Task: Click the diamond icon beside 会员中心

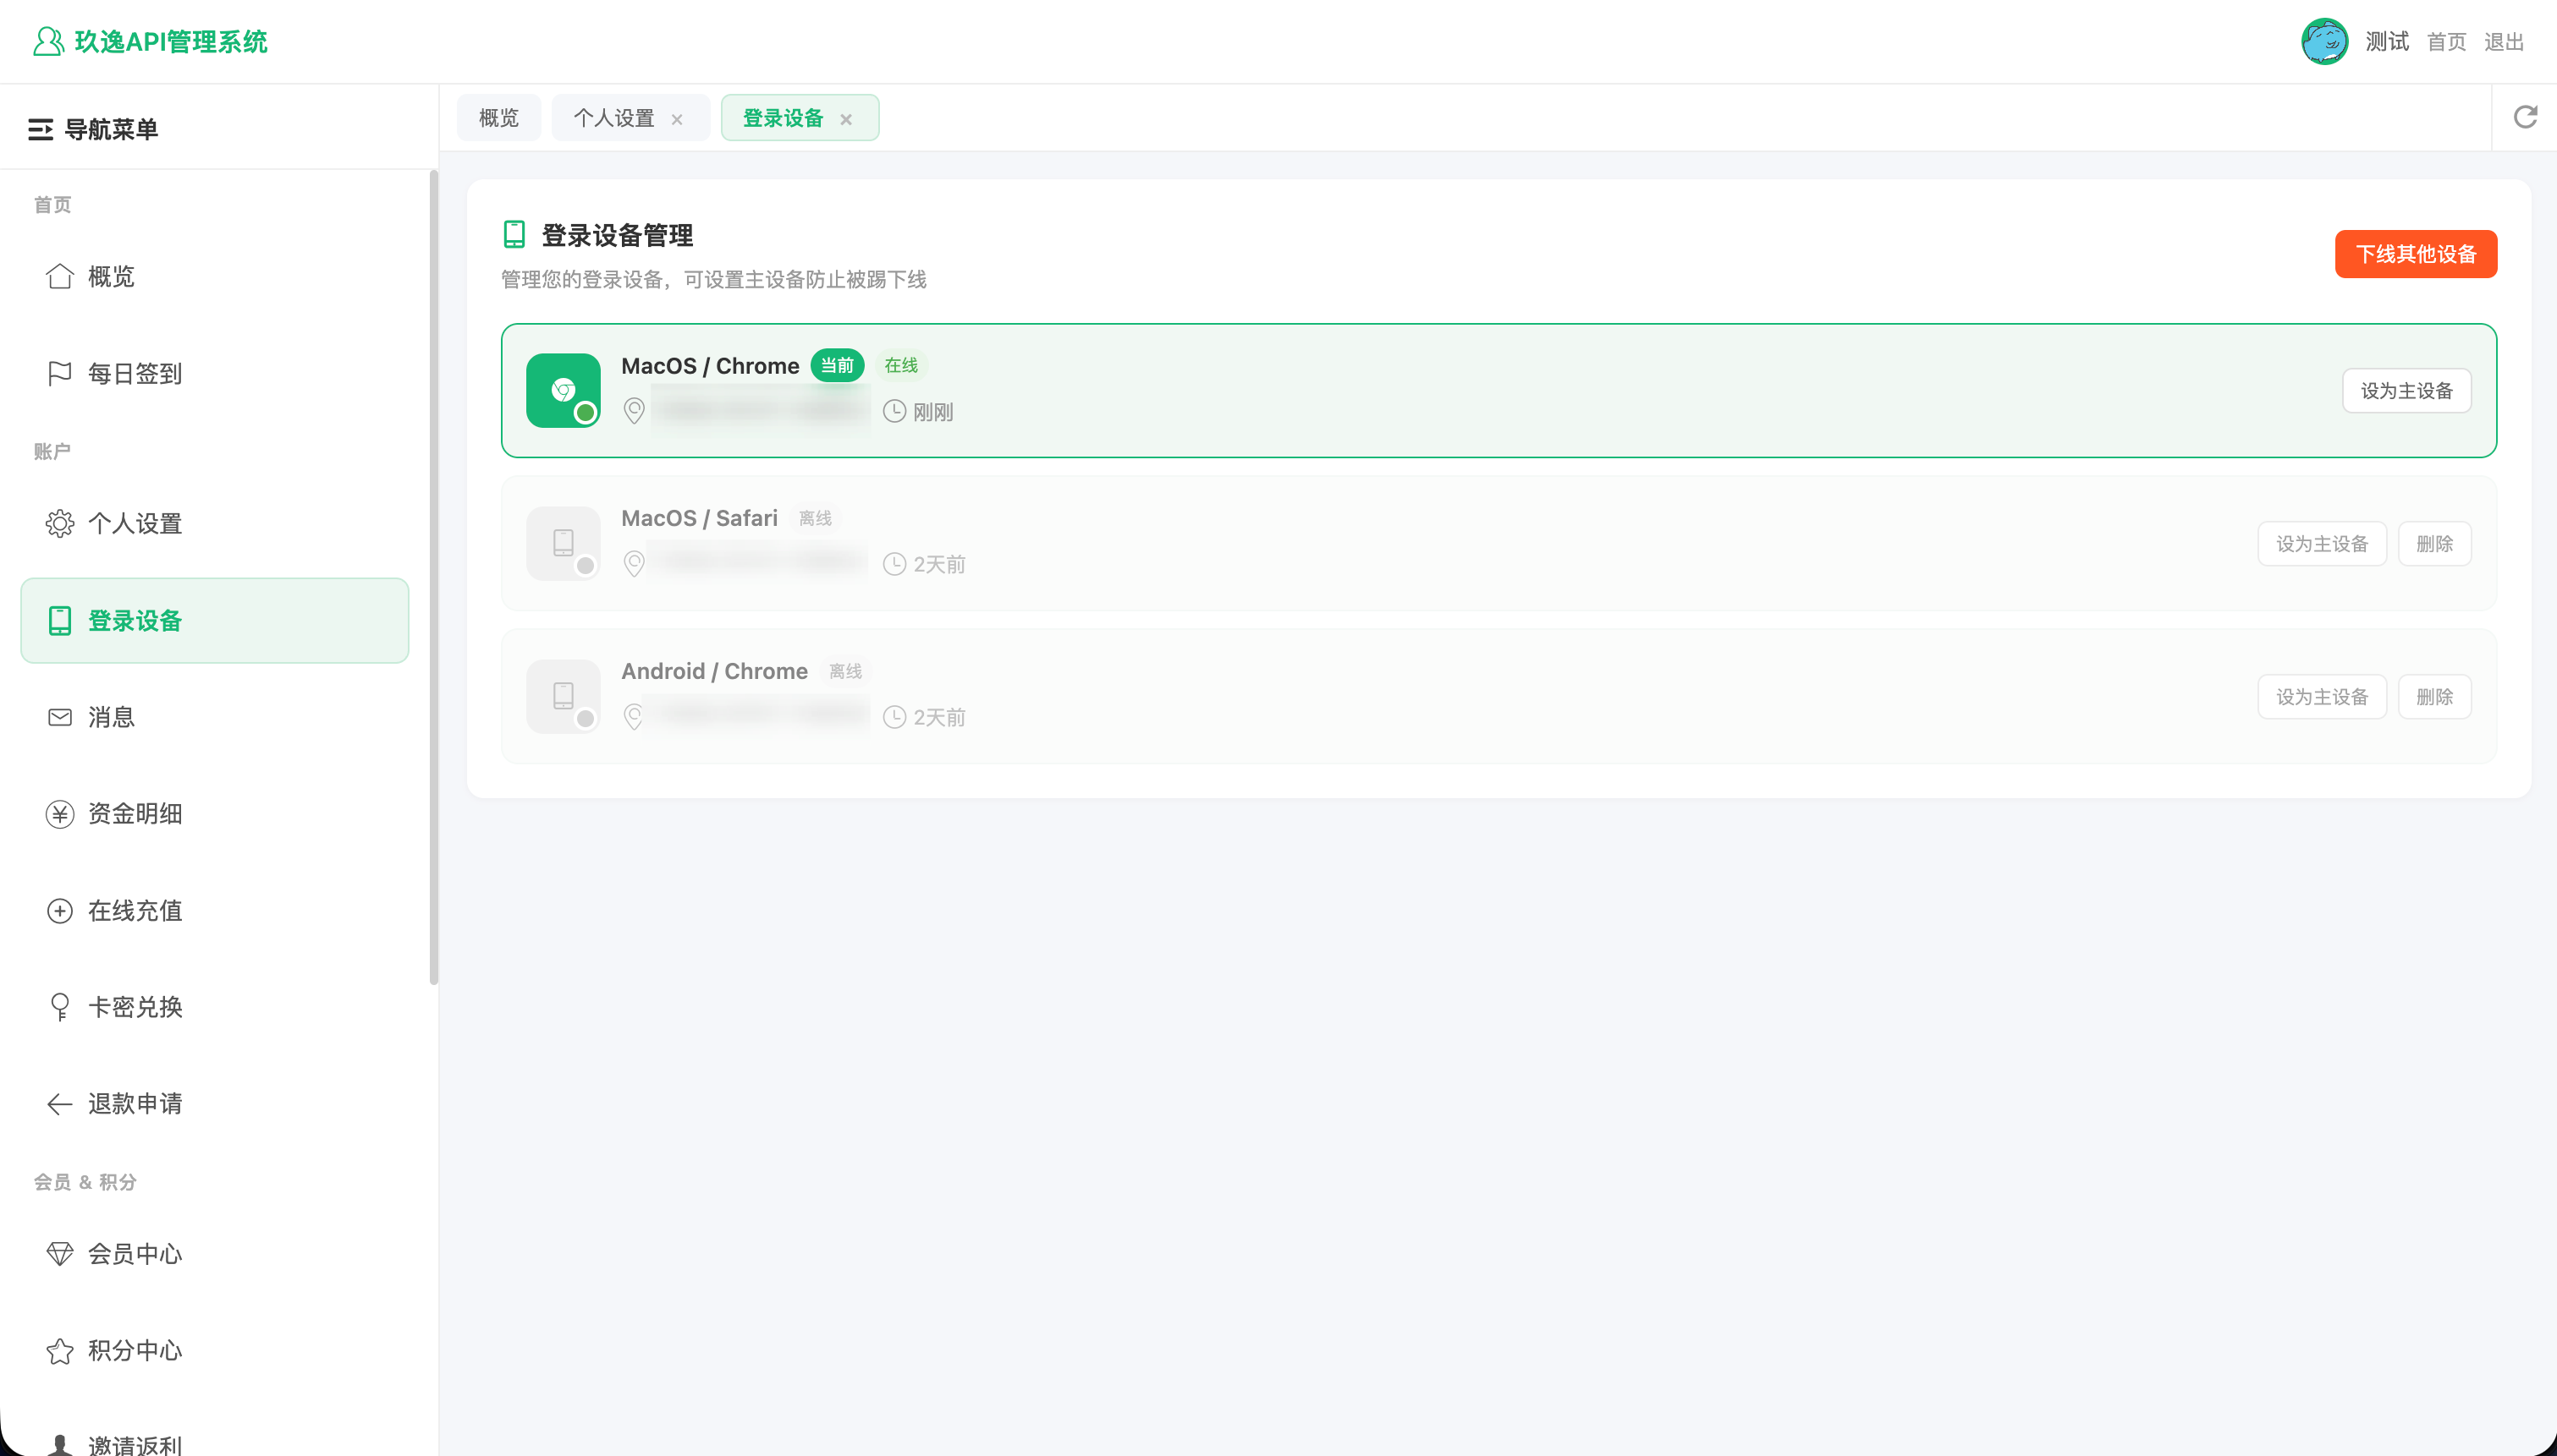Action: click(x=60, y=1254)
